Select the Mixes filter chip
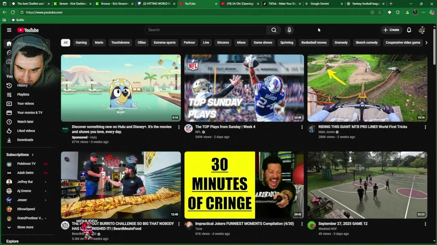The image size is (437, 245). (241, 43)
